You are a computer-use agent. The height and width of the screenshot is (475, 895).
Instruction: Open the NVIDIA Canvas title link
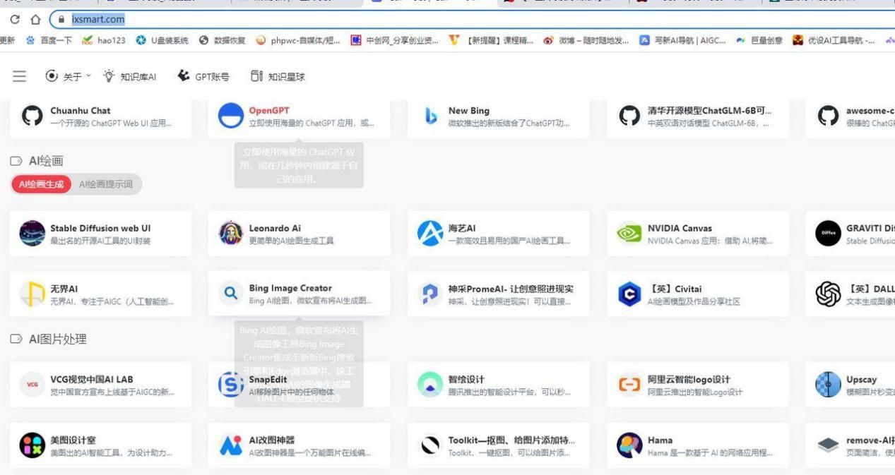(x=680, y=228)
